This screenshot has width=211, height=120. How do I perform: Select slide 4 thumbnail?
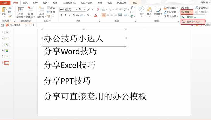tap(7, 51)
